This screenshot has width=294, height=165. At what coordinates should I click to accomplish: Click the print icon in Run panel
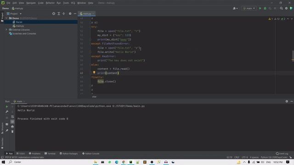(x=12, y=126)
